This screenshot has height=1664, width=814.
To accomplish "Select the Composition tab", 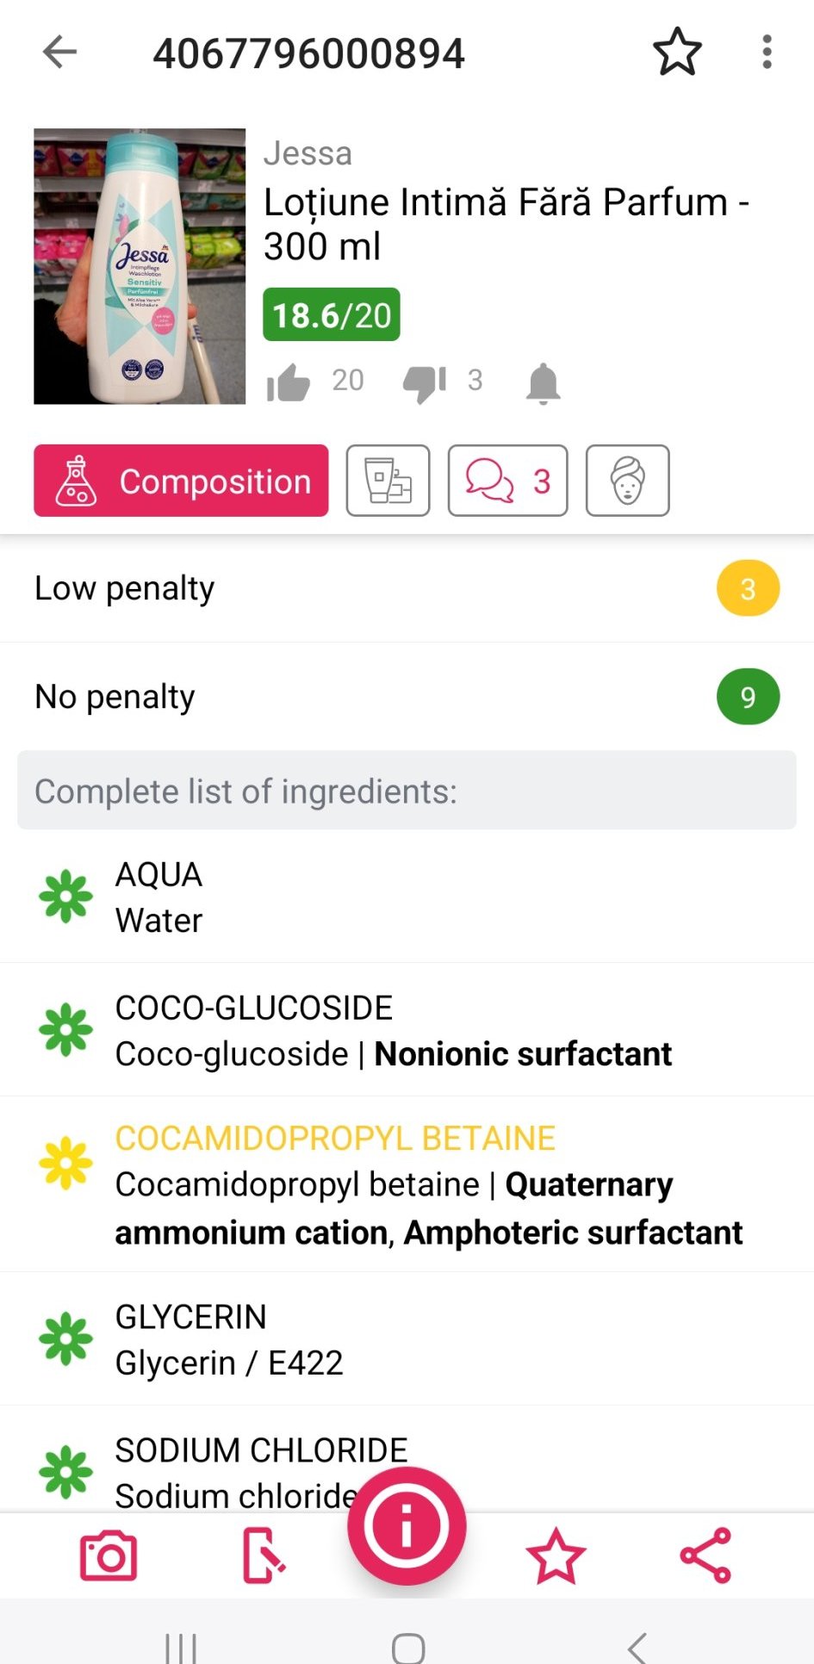I will tap(181, 481).
